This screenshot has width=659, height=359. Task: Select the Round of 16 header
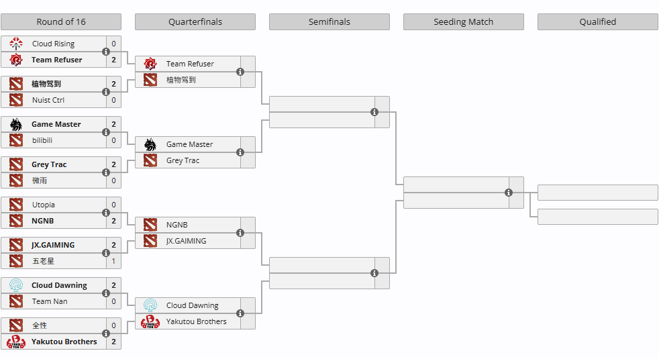(x=61, y=22)
